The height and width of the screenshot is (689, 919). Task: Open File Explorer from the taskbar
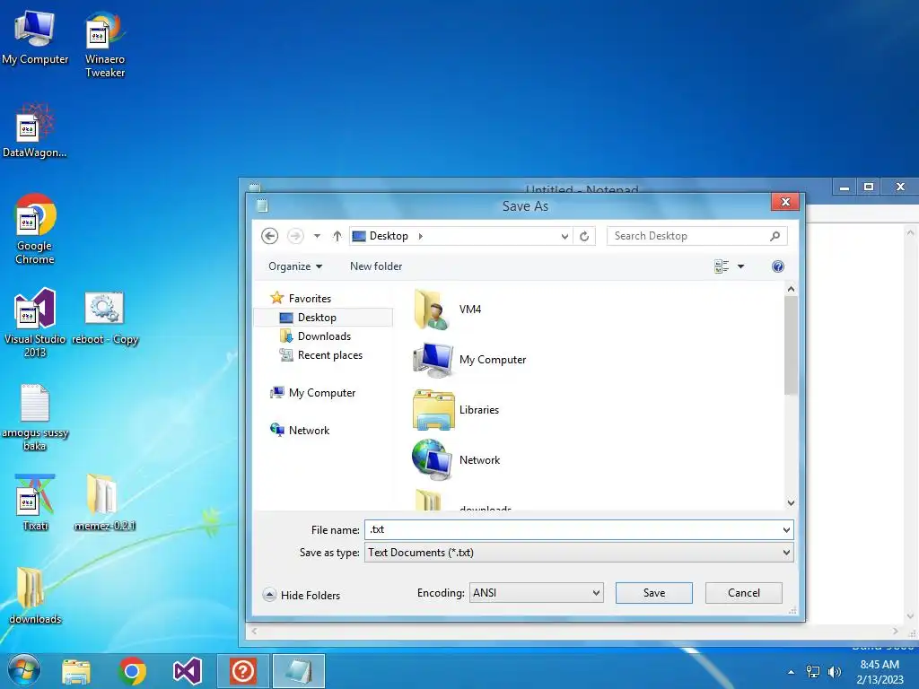click(76, 671)
